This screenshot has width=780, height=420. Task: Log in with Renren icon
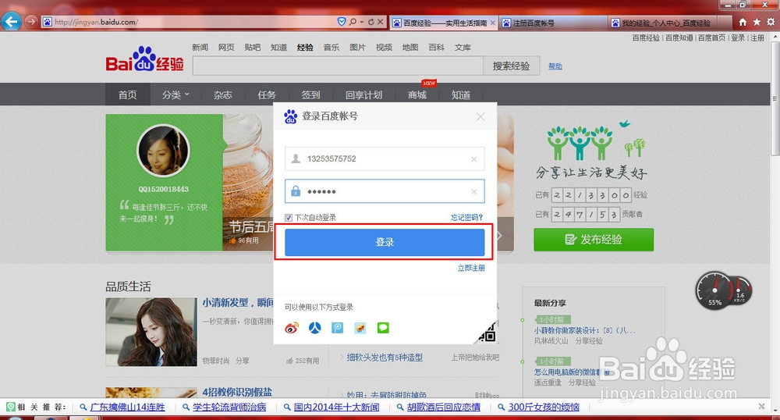315,328
